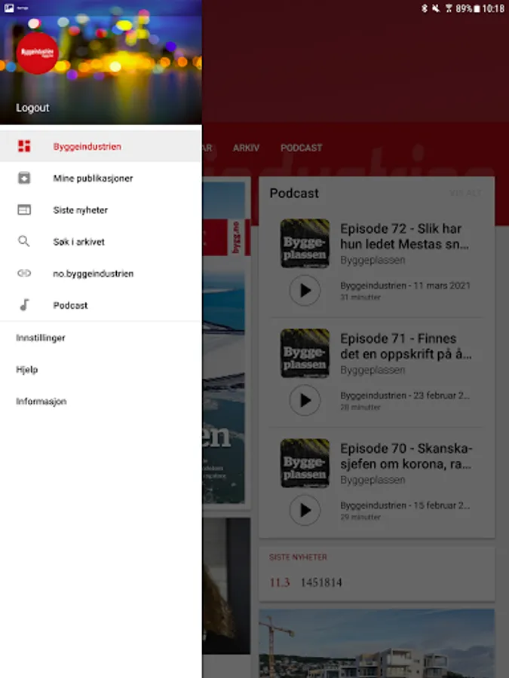Open Podcast from the drawer menu
This screenshot has height=678, width=509.
click(x=101, y=305)
